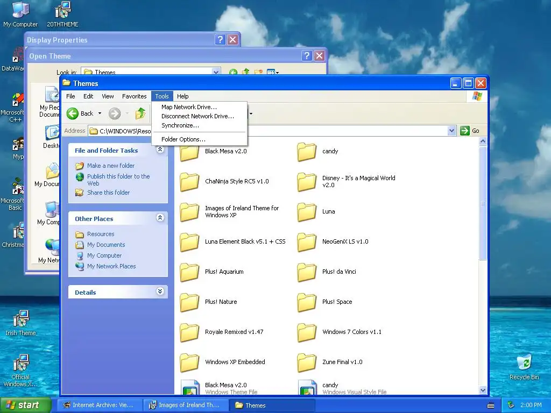Viewport: 551px width, 413px height.
Task: Select the Plus! Nature folder icon
Action: pos(189,302)
